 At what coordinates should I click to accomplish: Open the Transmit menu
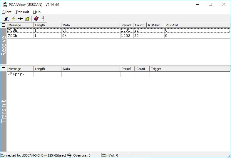[22, 12]
